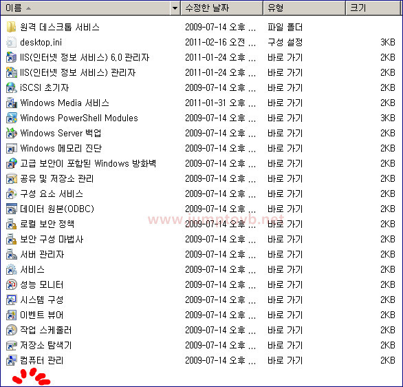Select the 'Windows 메모리 진단' name text
This screenshot has width=403, height=387.
[x=61, y=149]
